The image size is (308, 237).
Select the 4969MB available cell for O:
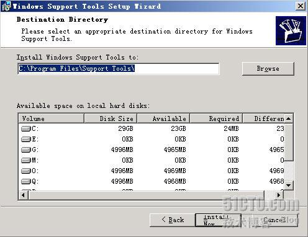174,171
